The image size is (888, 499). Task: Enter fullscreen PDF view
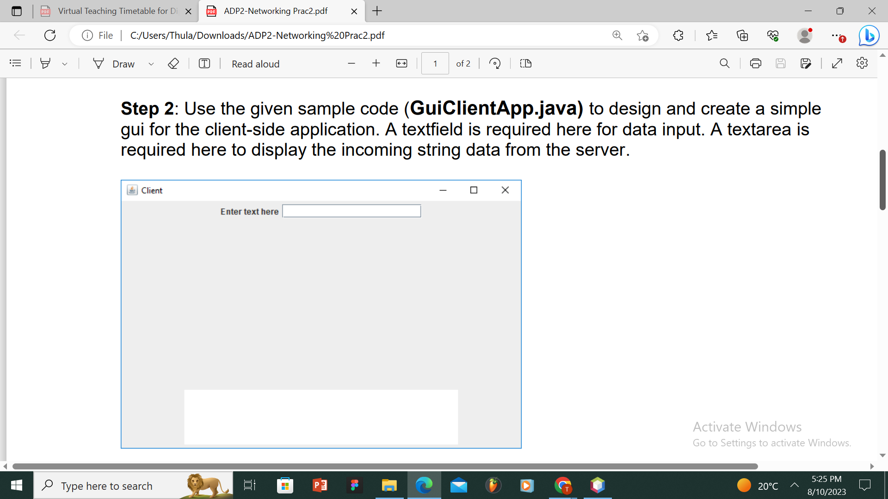[x=837, y=63]
